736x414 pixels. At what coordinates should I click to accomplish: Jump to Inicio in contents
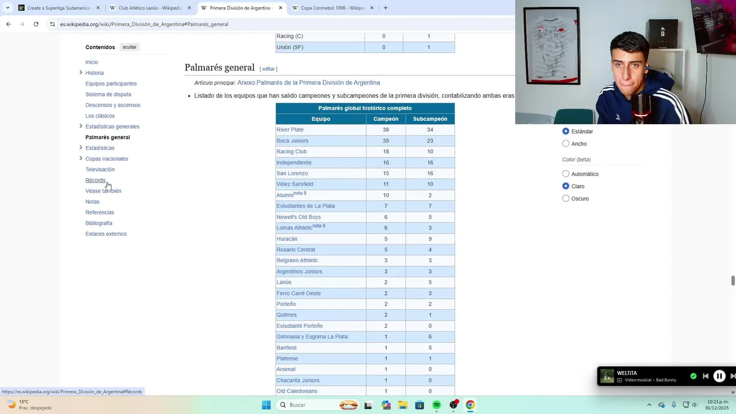(x=92, y=62)
